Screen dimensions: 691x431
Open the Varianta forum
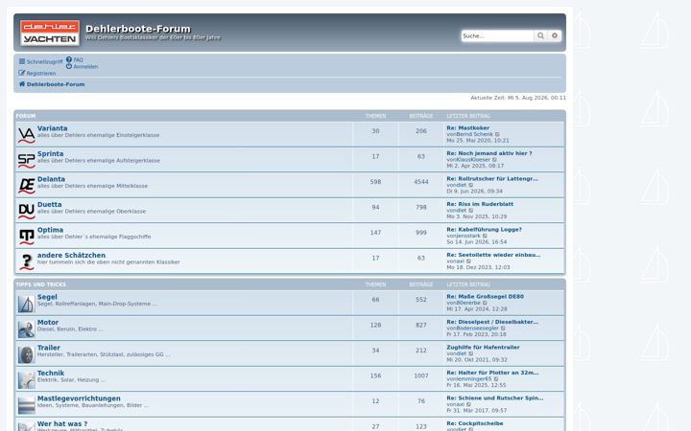[53, 128]
